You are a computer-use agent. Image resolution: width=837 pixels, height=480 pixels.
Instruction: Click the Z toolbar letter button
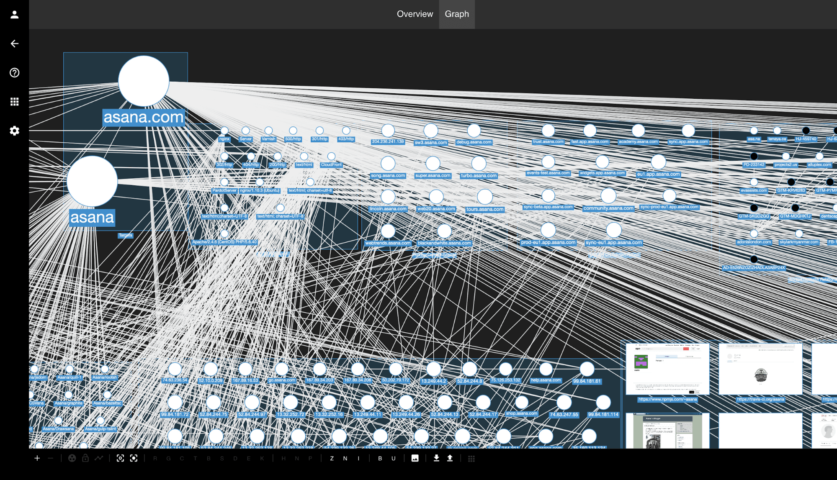pos(332,459)
